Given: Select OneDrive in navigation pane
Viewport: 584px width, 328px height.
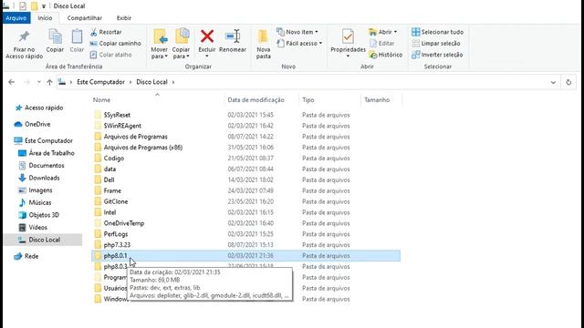Looking at the screenshot, I should pos(33,124).
